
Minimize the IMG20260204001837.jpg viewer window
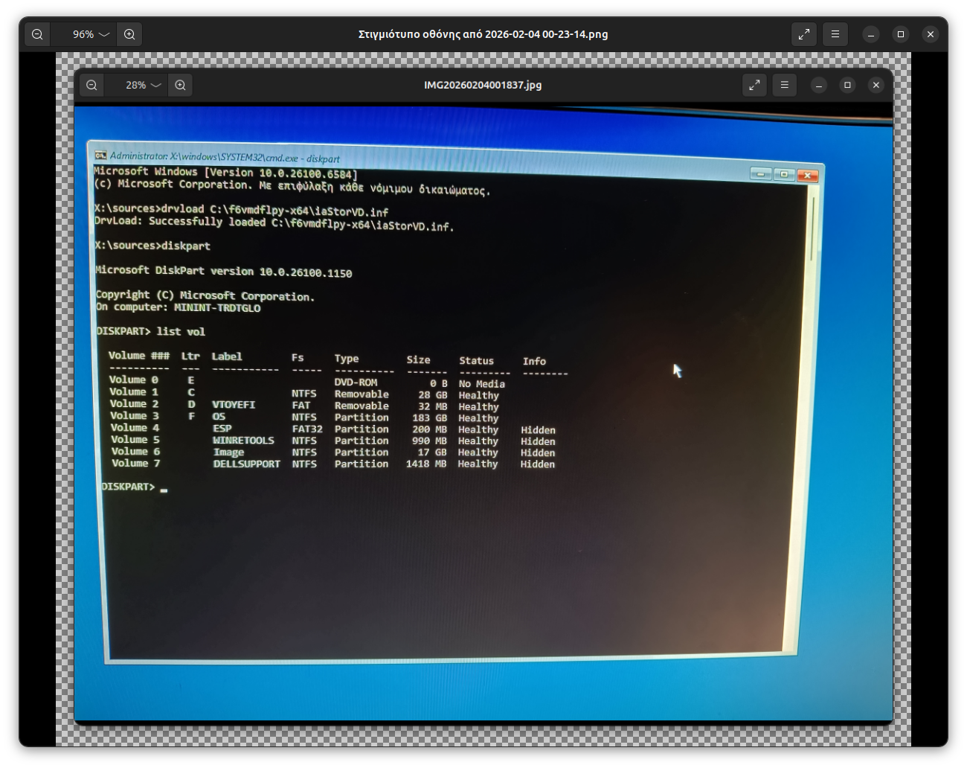818,85
